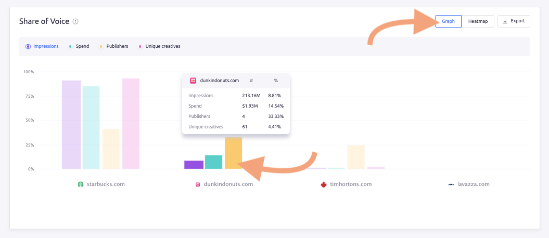Select the Spend radio option

tap(70, 46)
